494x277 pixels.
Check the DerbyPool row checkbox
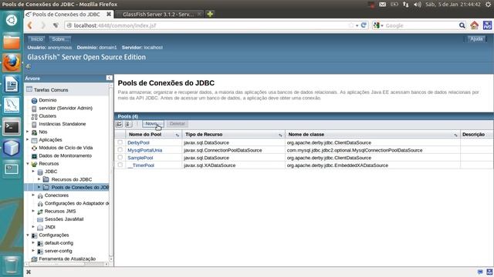pos(120,142)
